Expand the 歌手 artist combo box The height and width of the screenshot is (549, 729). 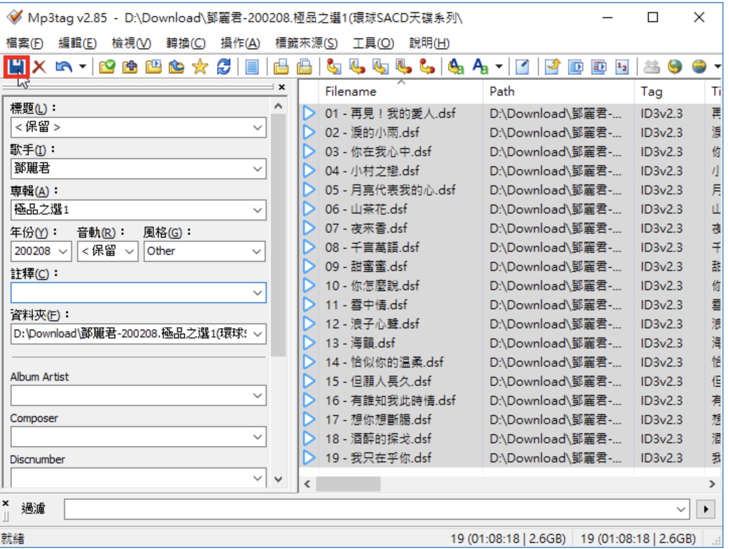click(258, 169)
